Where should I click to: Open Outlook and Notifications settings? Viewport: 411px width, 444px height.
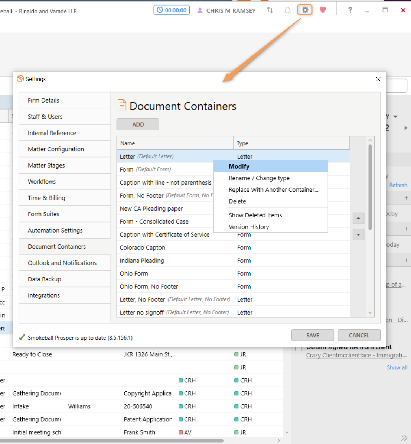tap(65, 263)
